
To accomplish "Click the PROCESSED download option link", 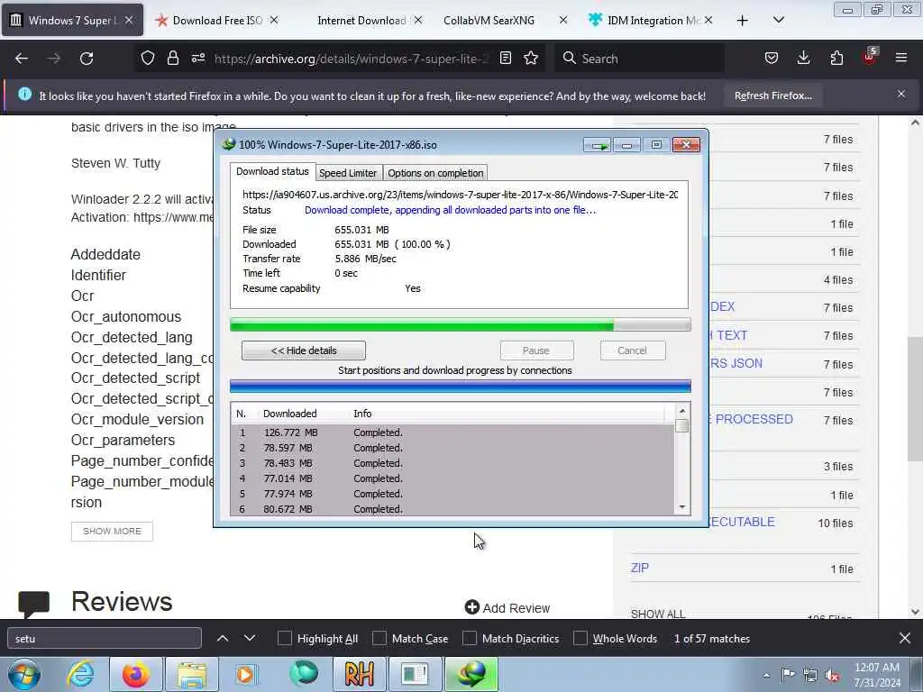I will [754, 419].
